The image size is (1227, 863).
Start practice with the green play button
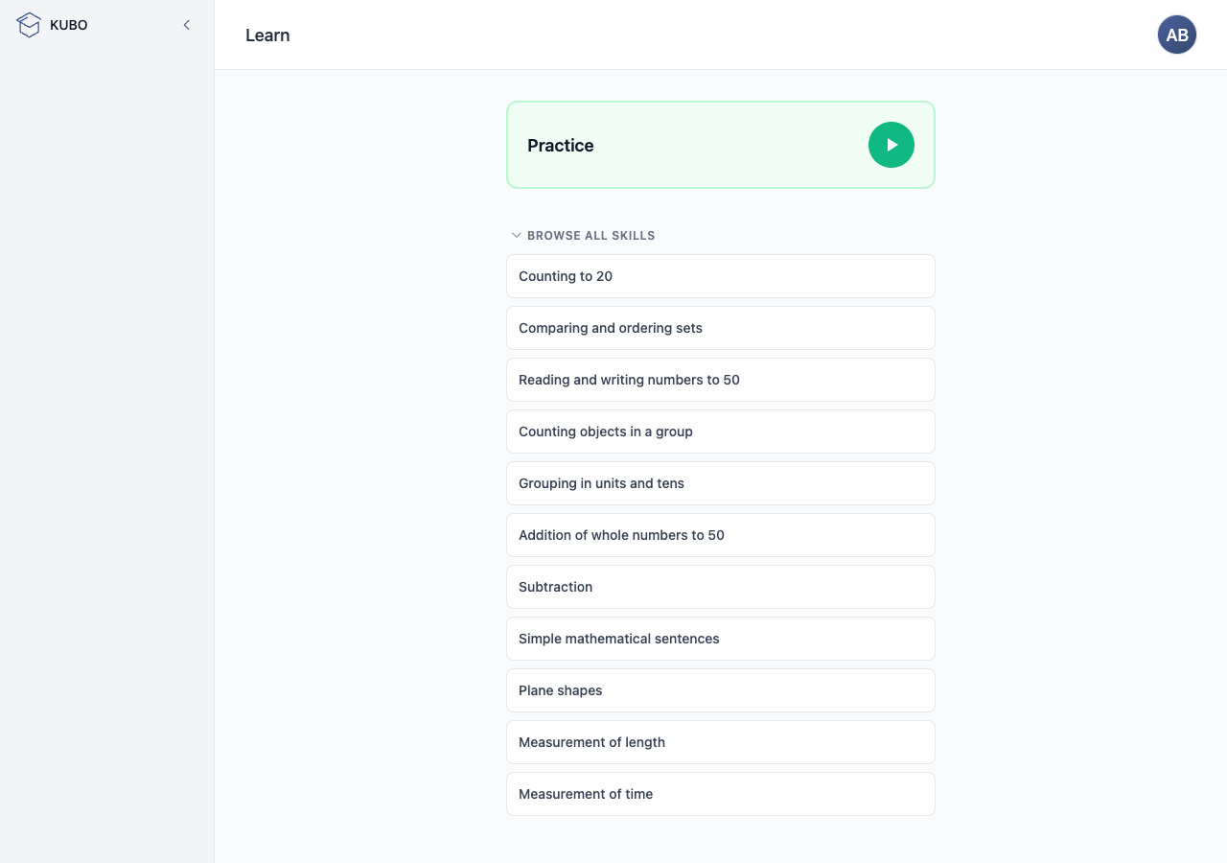pos(891,145)
